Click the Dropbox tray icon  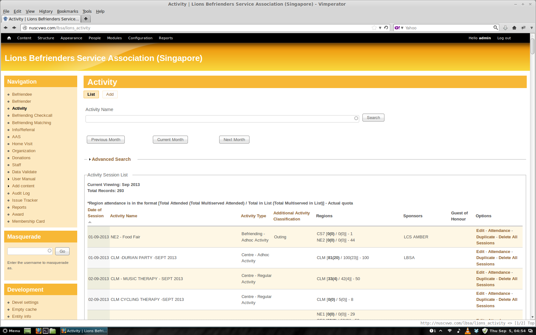tap(476, 331)
